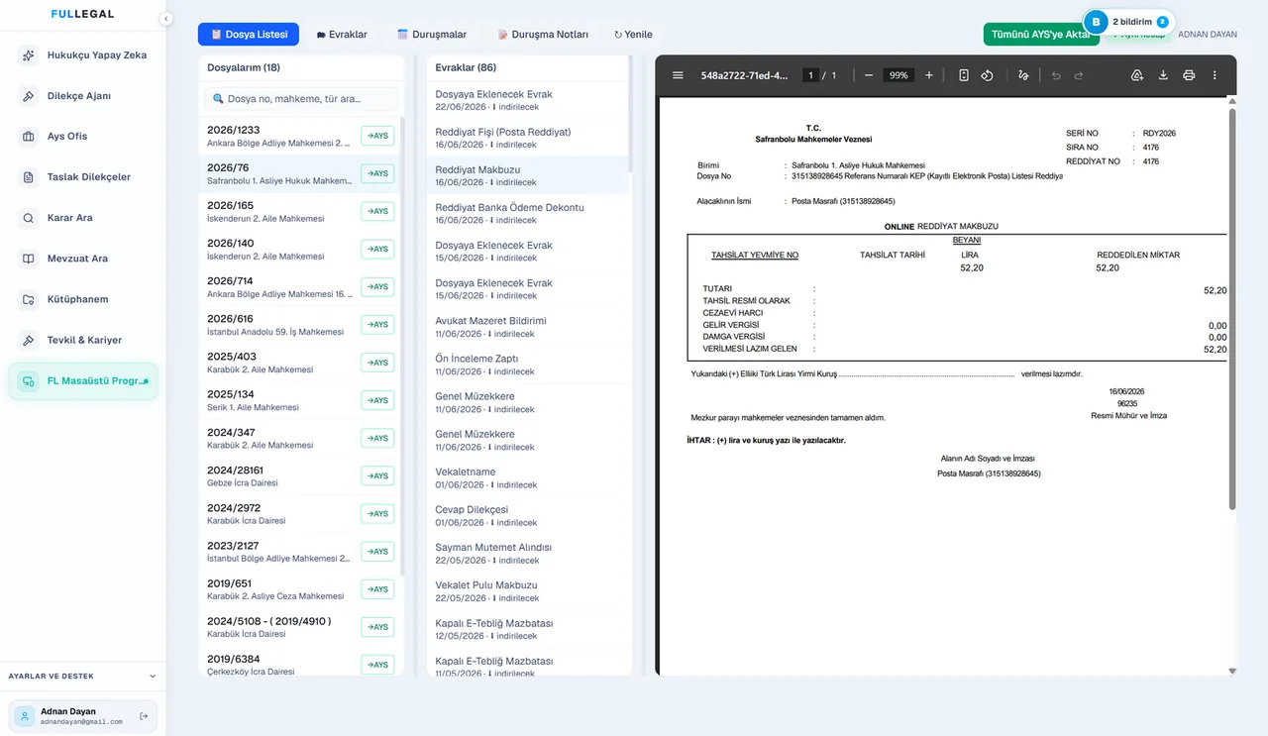Click the PDF zoom out minus icon
Screen dimensions: 1268x736
869,75
